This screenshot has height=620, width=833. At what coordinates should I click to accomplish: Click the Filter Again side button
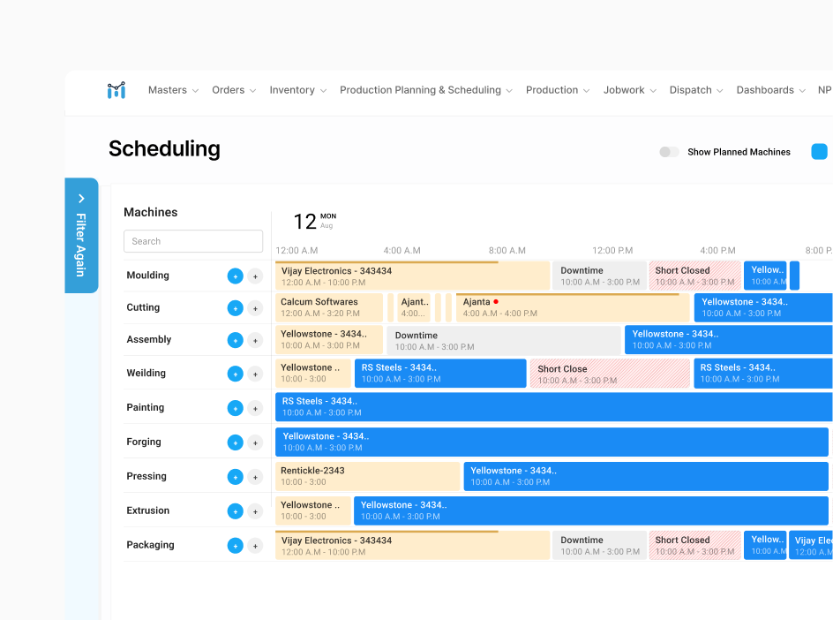coord(81,236)
